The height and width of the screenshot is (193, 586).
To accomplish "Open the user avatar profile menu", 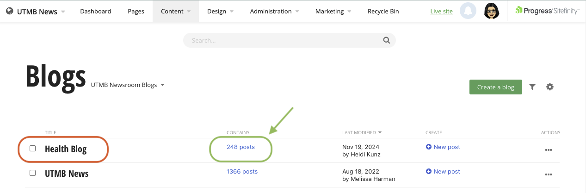I will click(492, 11).
